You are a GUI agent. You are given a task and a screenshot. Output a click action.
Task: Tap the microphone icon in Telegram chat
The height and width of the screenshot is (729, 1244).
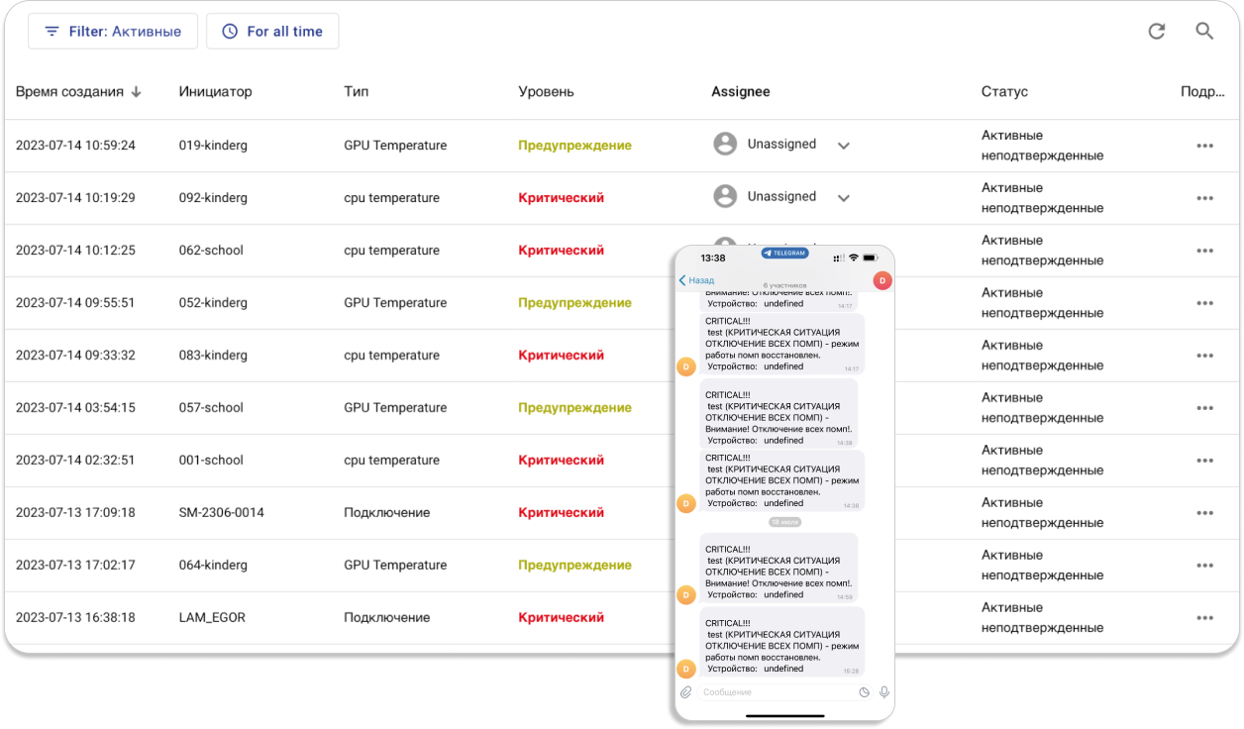coord(883,692)
